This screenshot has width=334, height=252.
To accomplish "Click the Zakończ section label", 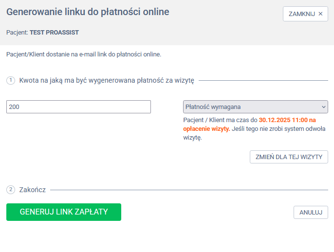I will click(33, 190).
